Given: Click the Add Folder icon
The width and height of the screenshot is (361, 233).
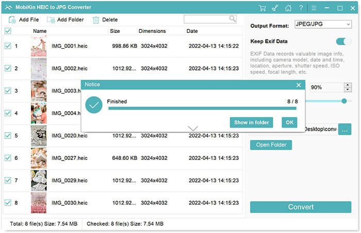Looking at the screenshot, I should point(51,20).
